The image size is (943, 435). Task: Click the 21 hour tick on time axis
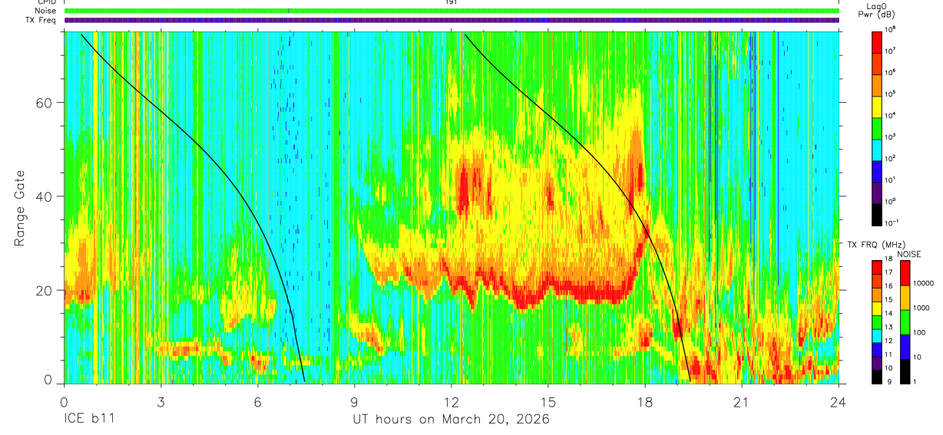[742, 402]
